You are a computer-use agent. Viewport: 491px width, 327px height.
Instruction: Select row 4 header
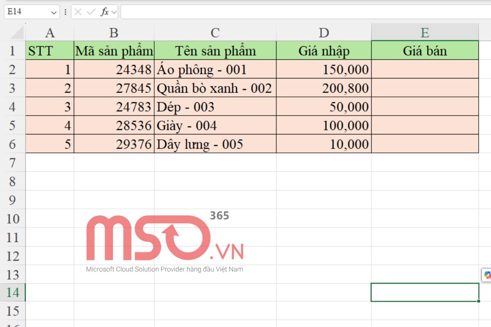[13, 107]
